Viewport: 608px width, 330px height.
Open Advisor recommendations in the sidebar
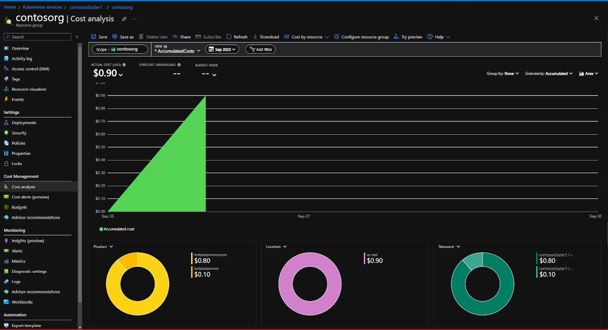(36, 217)
